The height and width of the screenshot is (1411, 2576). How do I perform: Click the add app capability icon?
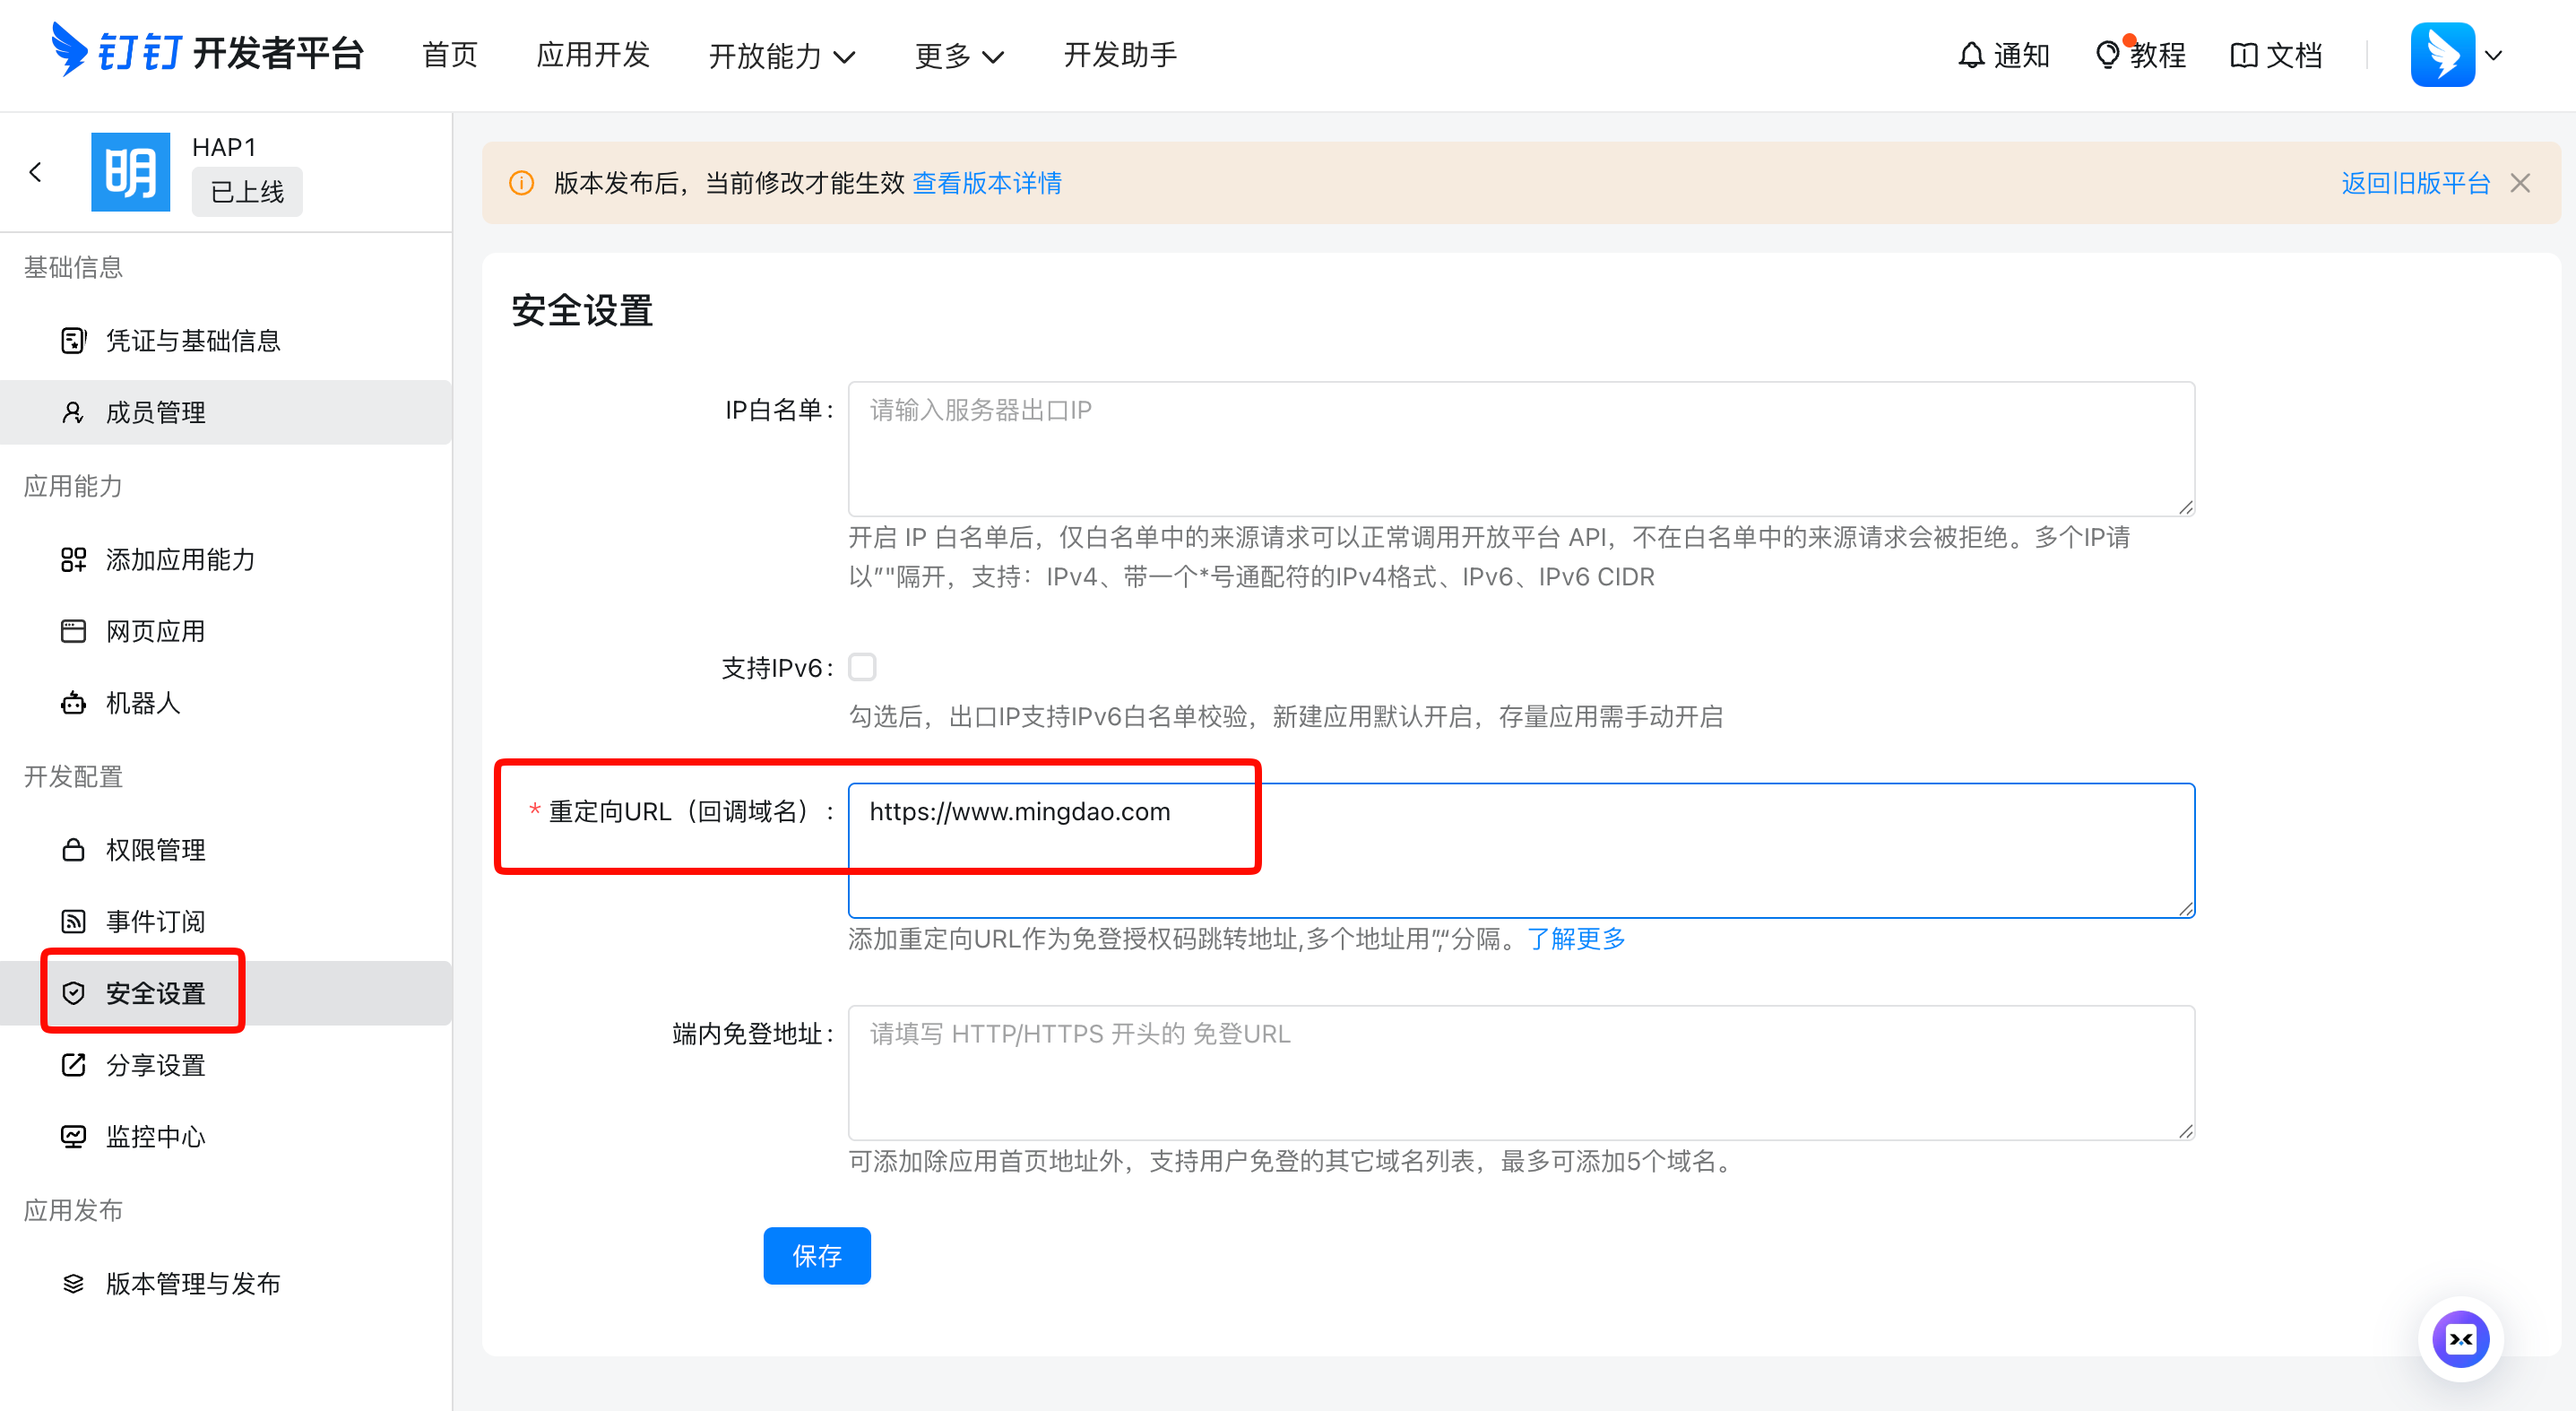[73, 559]
